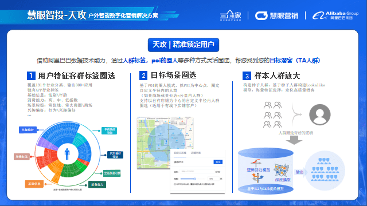Viewport: 367px width, 206px height.
Task: Click the radius value box next to slider
Action: coord(213,179)
